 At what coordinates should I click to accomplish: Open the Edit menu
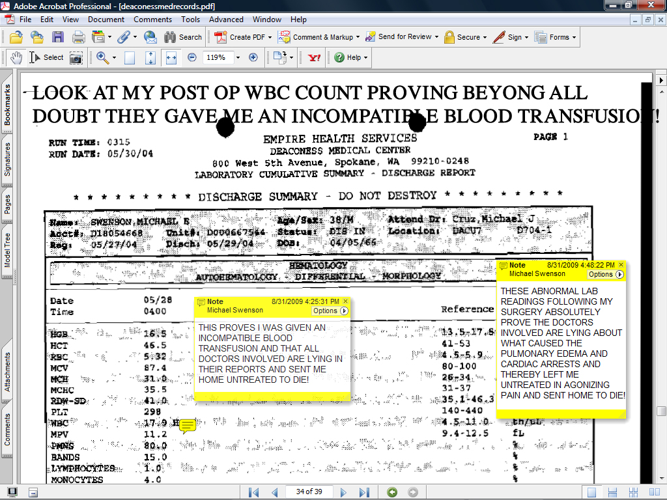[x=47, y=20]
